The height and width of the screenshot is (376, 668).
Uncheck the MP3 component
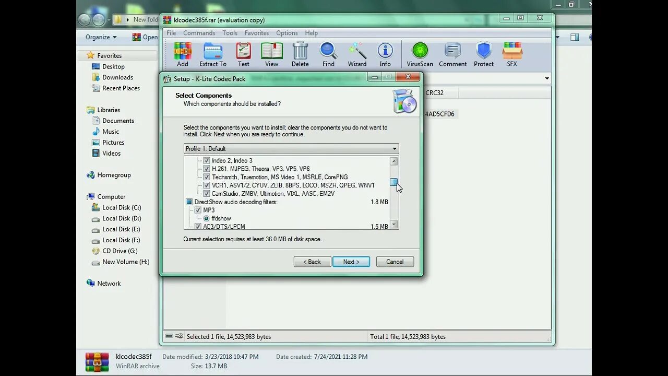tap(198, 210)
